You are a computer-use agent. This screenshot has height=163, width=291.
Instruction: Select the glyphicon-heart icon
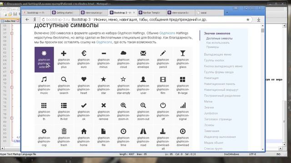[x=84, y=79]
